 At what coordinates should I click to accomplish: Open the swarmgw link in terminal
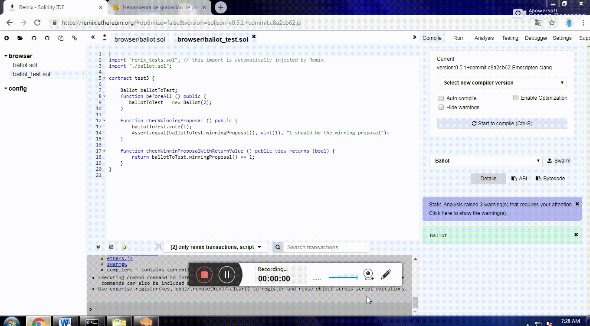pos(117,264)
